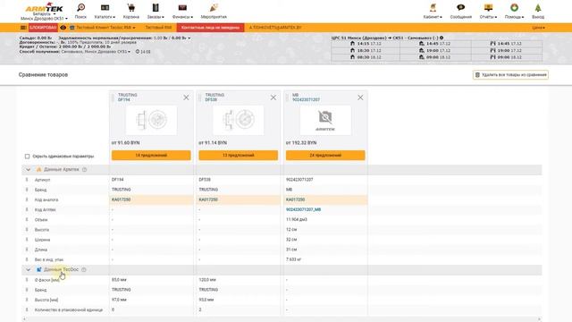Screen dimensions: 572x322
Task: Click the email address in orange bar
Action: point(275,28)
